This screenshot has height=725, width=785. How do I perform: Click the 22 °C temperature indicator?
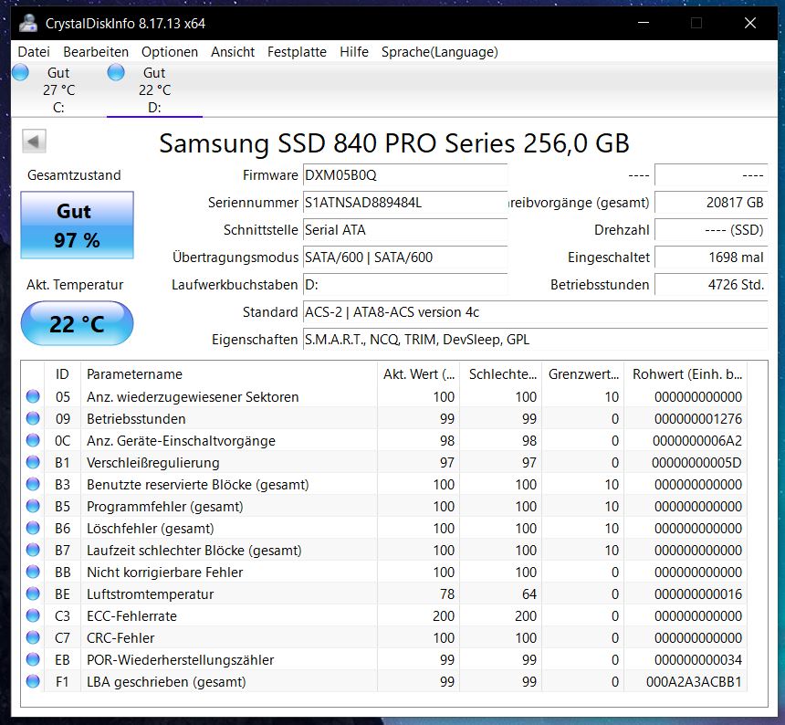[x=77, y=323]
